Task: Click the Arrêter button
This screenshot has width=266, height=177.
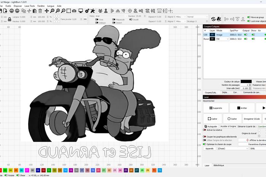Action: click(x=242, y=108)
